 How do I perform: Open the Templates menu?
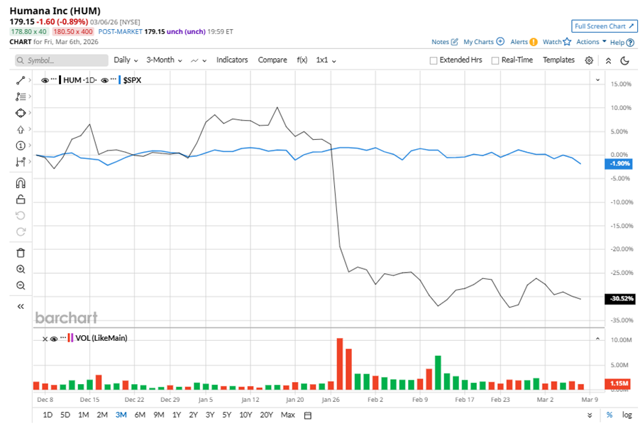tap(558, 60)
